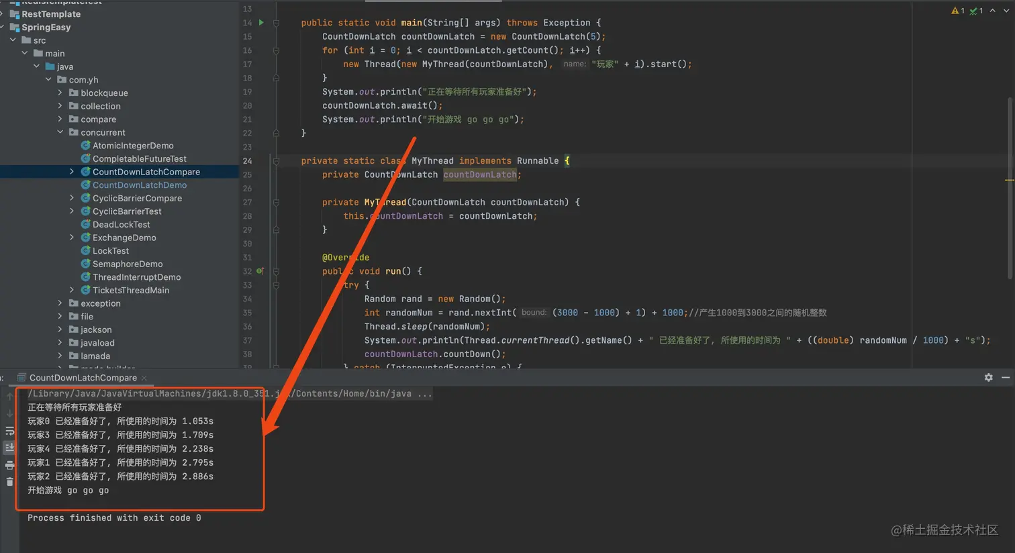The width and height of the screenshot is (1015, 553).
Task: Expand the file package
Action: pyautogui.click(x=60, y=316)
